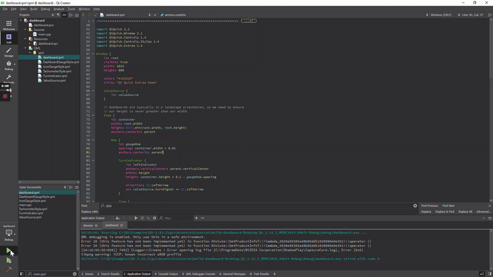The image size is (493, 277).
Task: Expand the dashboard.qrc resource node
Action: coord(30,43)
